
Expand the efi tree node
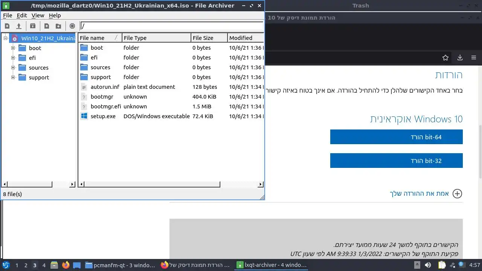point(13,58)
